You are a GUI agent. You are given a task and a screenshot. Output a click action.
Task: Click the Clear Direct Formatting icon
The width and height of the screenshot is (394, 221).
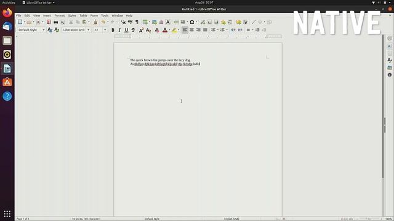point(157,30)
